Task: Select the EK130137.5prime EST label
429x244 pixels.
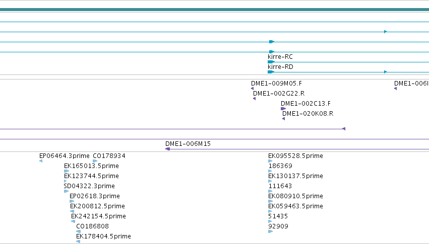Action: pos(295,176)
